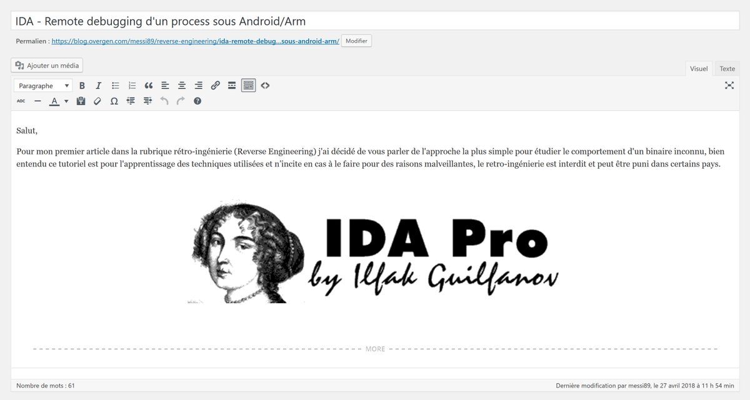The height and width of the screenshot is (400, 750).
Task: Align text to the right
Action: 198,86
